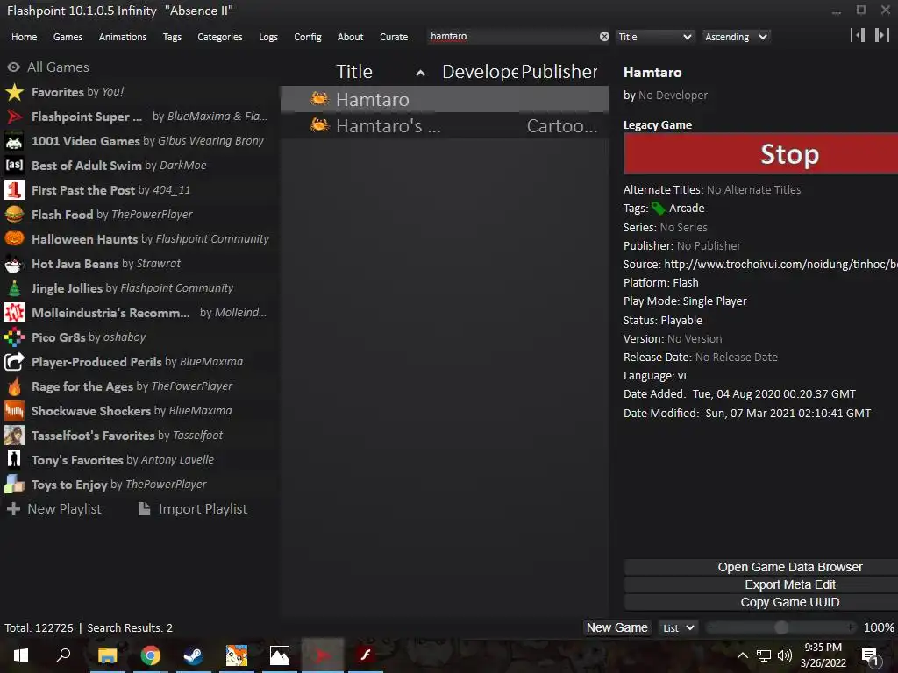Create a New Playlist
Screen dimensions: 898x673
tap(53, 509)
